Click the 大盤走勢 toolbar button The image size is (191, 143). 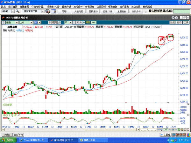pos(79,11)
